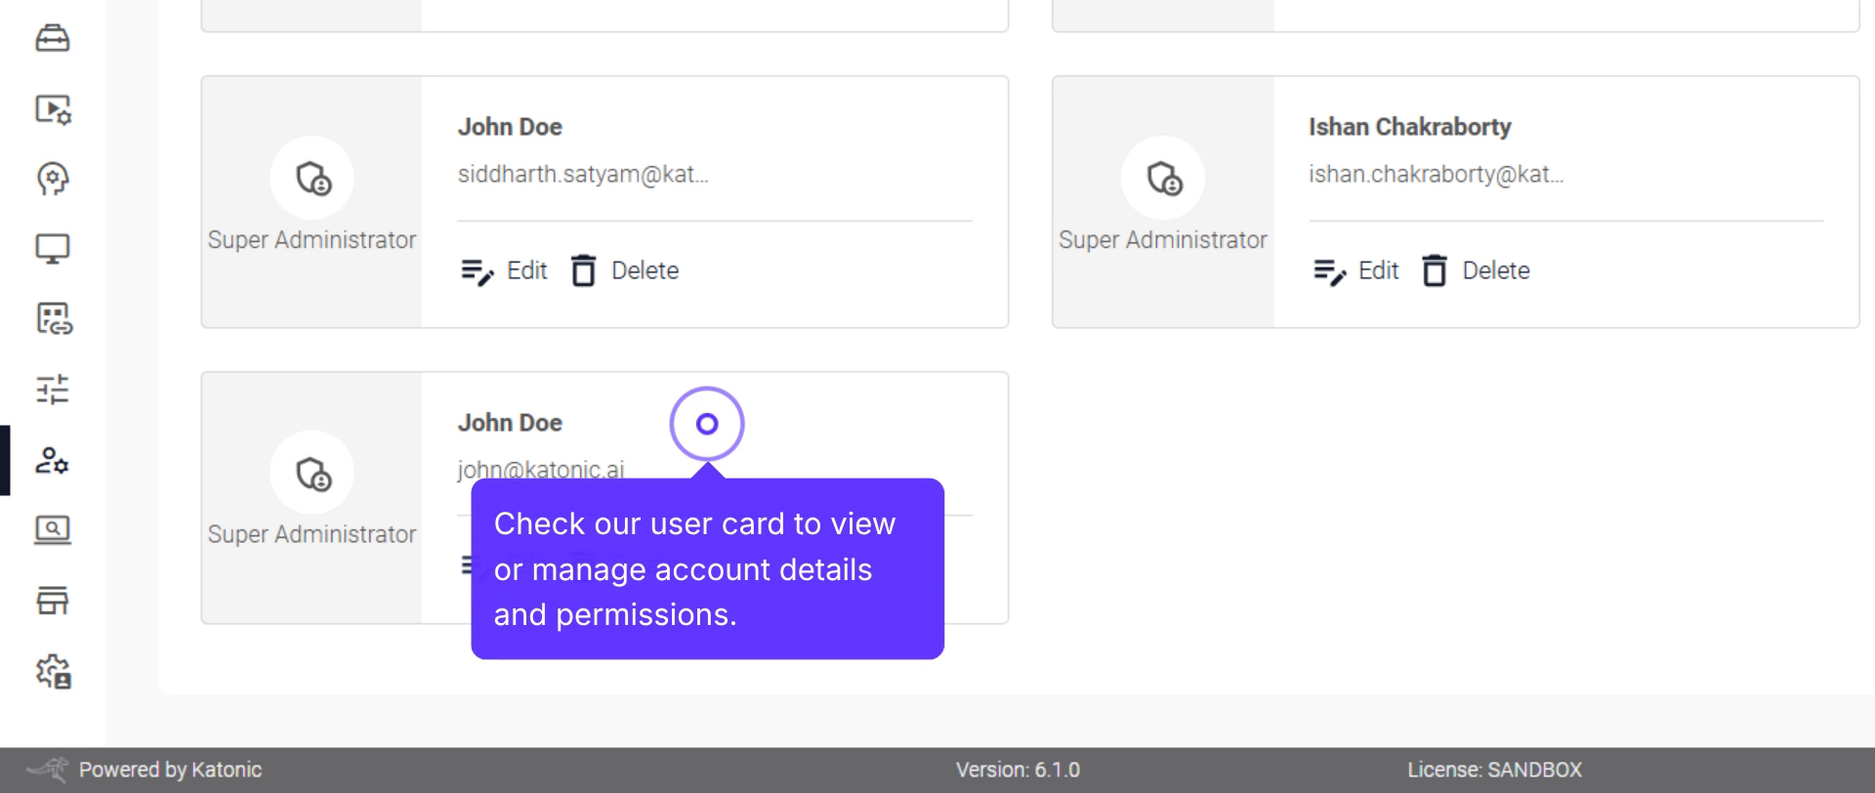1875x793 pixels.
Task: Open the monitor icon in sidebar
Action: pyautogui.click(x=53, y=249)
